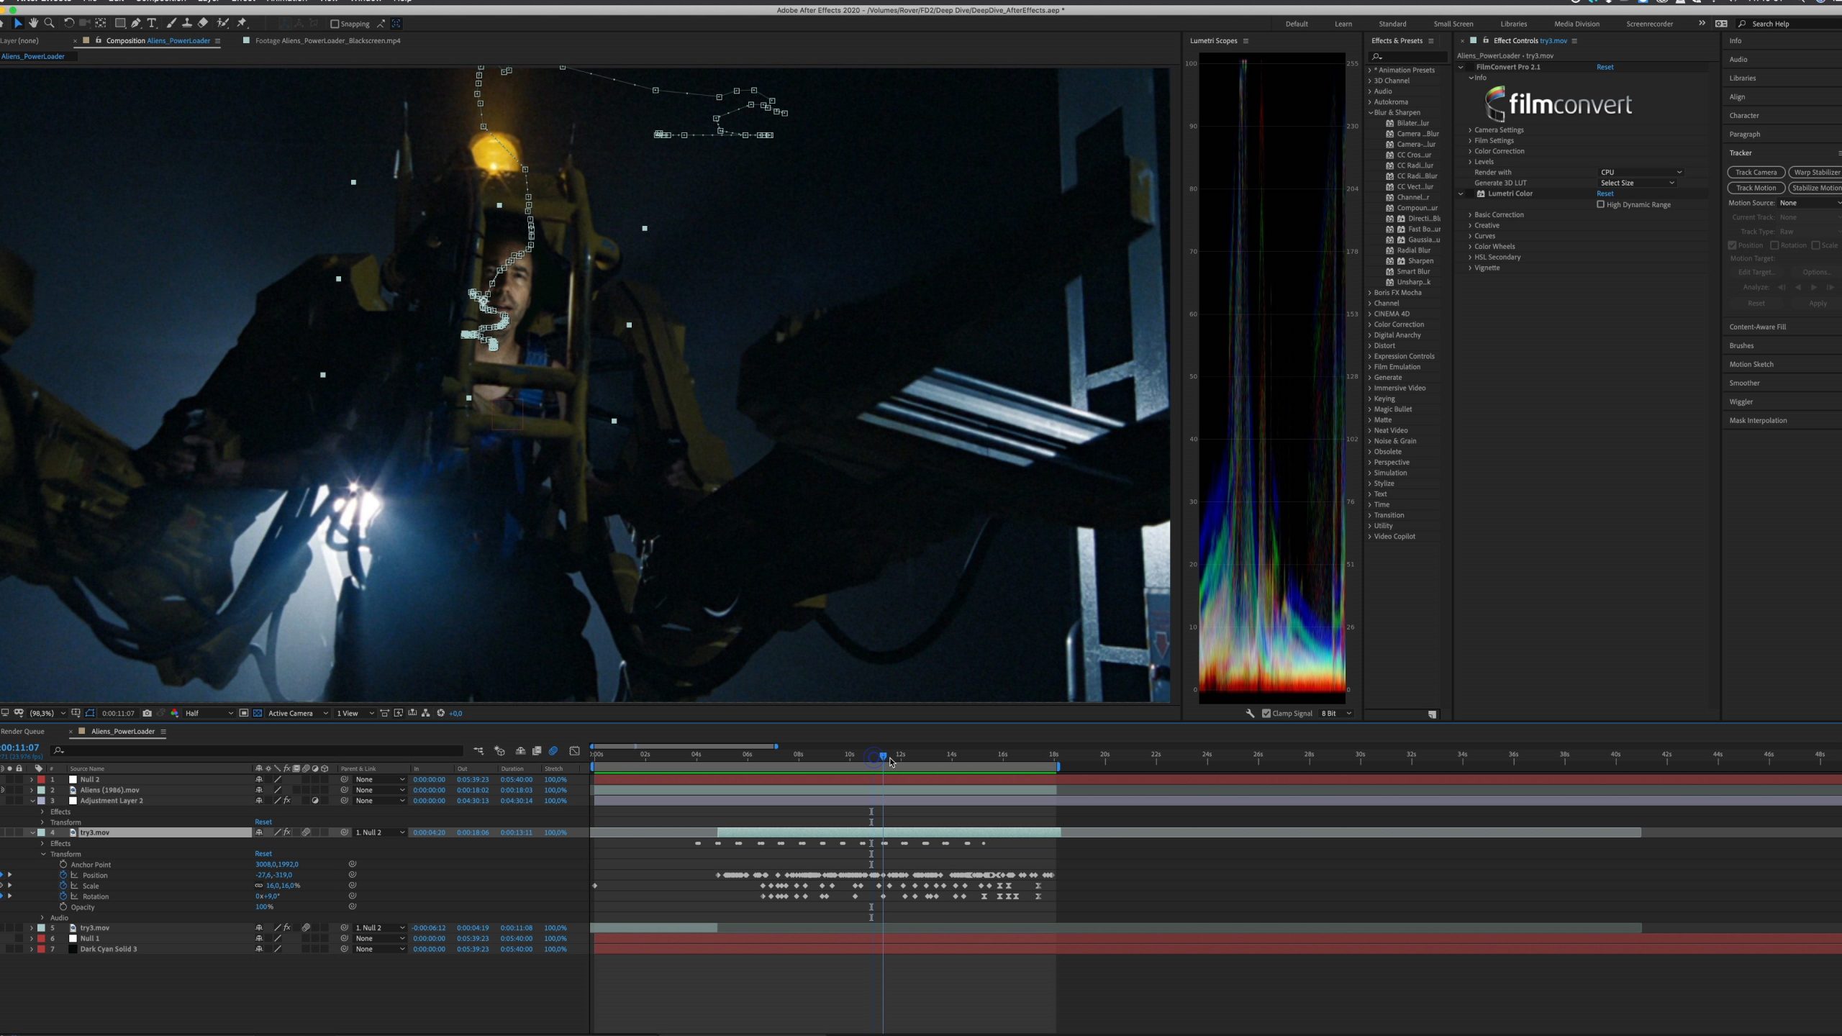Select the Zoom magnifier tool
Image resolution: width=1842 pixels, height=1036 pixels.
point(49,24)
